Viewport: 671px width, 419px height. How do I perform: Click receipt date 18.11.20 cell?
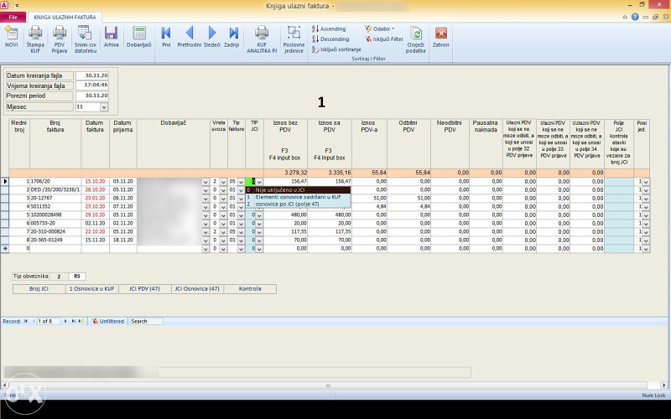(122, 241)
